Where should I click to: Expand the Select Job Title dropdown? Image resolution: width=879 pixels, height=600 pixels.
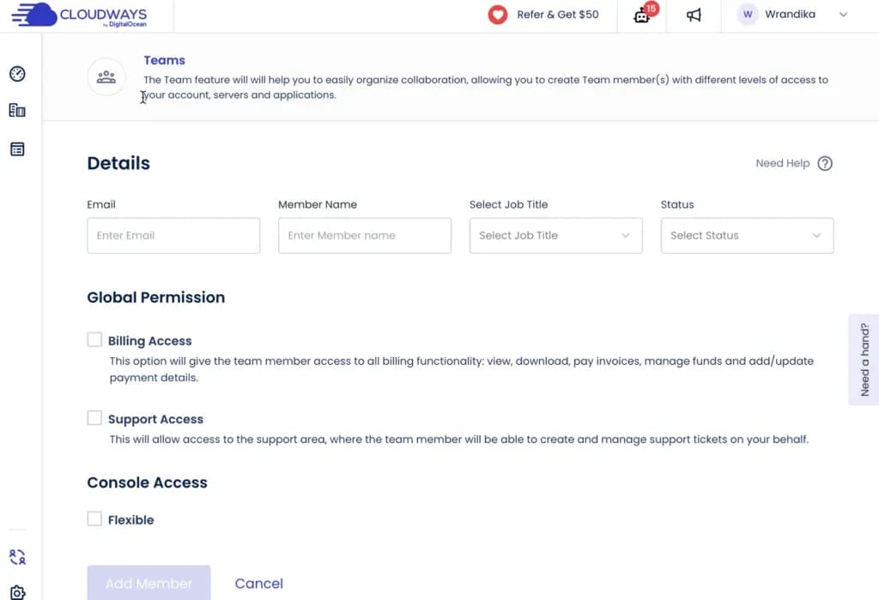(x=555, y=235)
